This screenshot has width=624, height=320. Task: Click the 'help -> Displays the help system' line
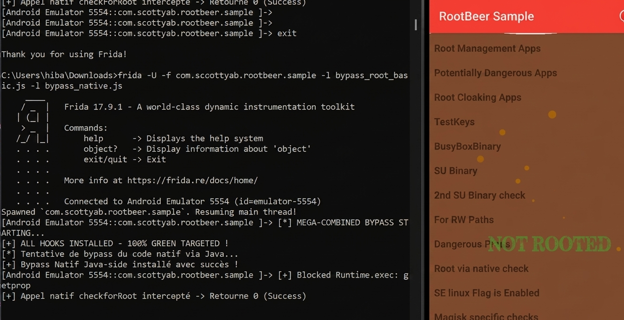point(173,139)
